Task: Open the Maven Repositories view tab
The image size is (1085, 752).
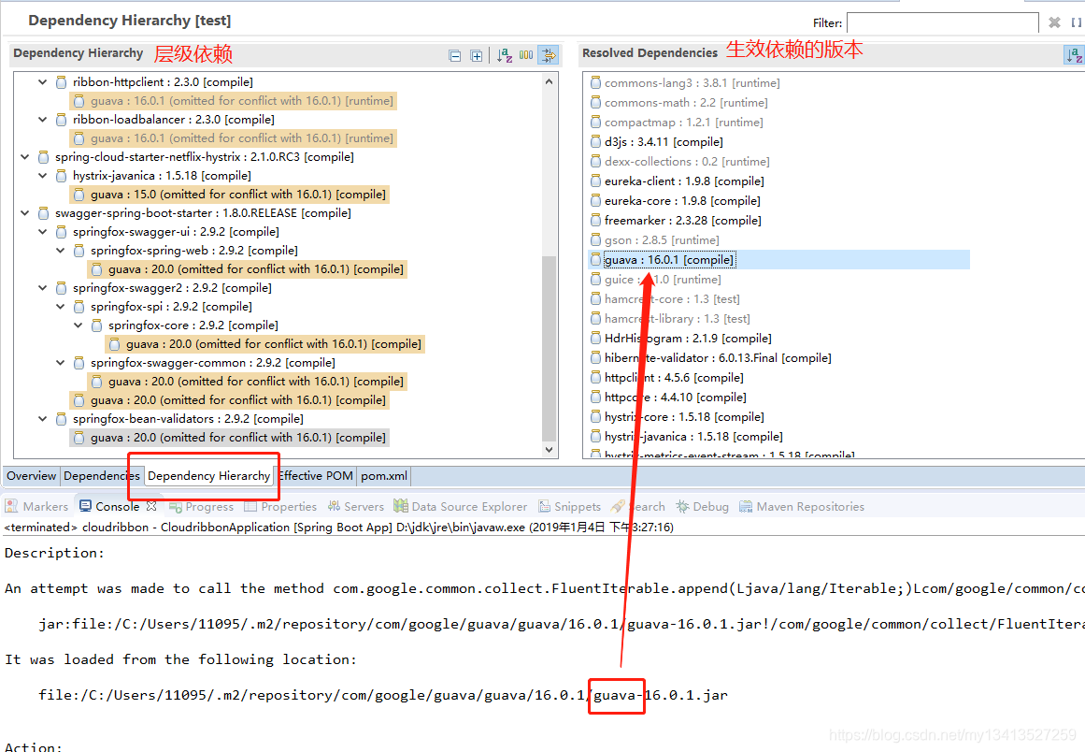Action: 802,506
